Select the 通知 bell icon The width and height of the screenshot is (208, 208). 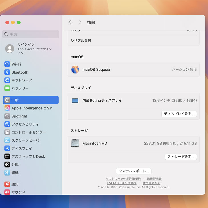coord(7,184)
